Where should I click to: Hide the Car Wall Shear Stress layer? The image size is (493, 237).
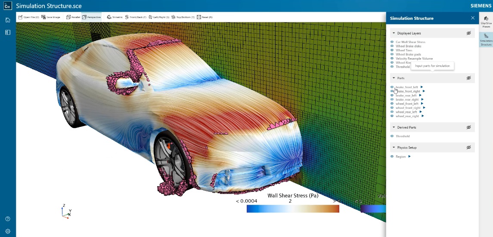click(x=392, y=42)
